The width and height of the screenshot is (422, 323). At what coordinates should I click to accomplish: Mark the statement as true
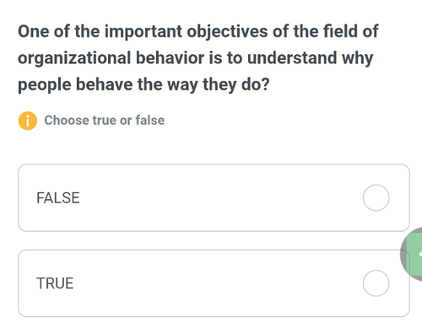click(376, 283)
